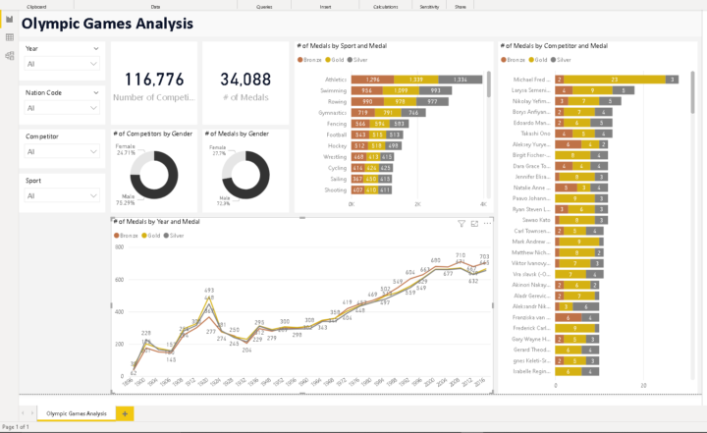Screen dimensions: 707x433
Task: Select the Hockey gold bar 518
Action: click(376, 146)
